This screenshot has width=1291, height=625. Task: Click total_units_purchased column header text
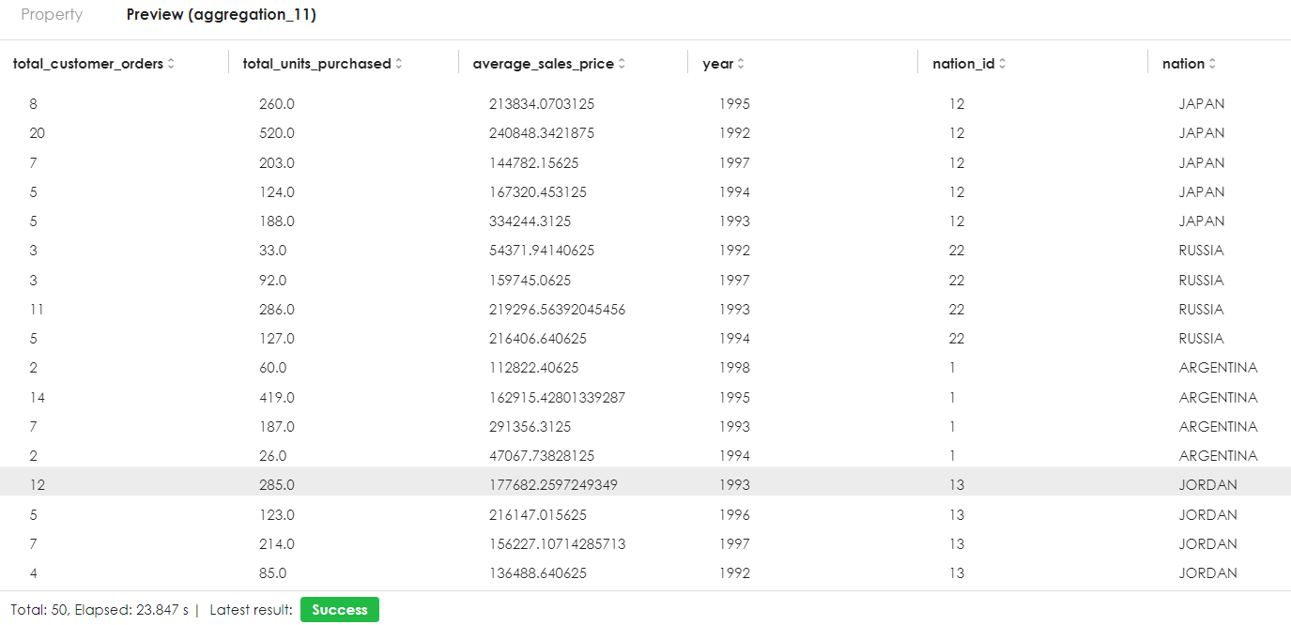point(317,64)
